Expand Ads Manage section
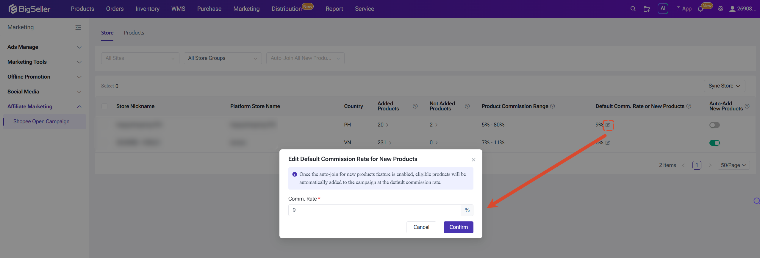The width and height of the screenshot is (760, 258). coord(45,47)
